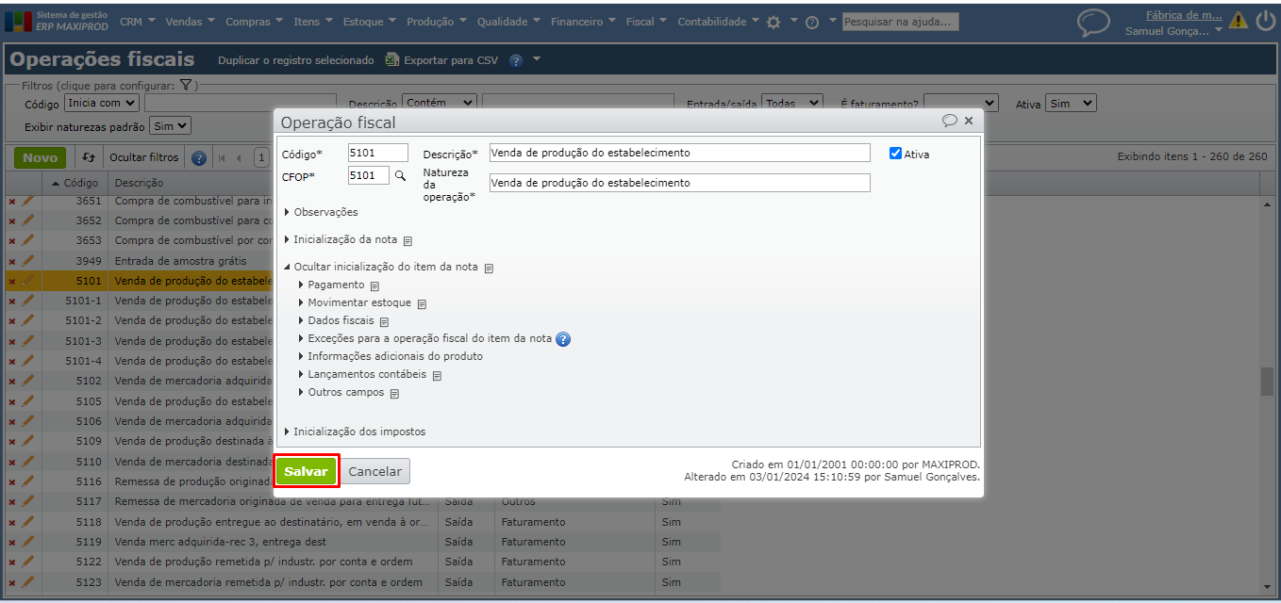This screenshot has height=603, width=1281.
Task: Open the chat bubble icon in header
Action: coord(1093,23)
